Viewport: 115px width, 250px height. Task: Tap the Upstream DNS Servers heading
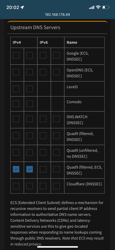35,28
